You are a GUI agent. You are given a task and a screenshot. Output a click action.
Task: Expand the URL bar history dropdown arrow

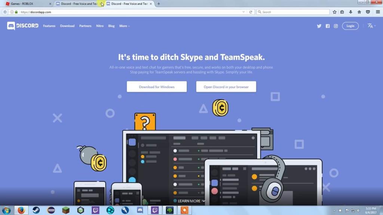tap(243, 12)
